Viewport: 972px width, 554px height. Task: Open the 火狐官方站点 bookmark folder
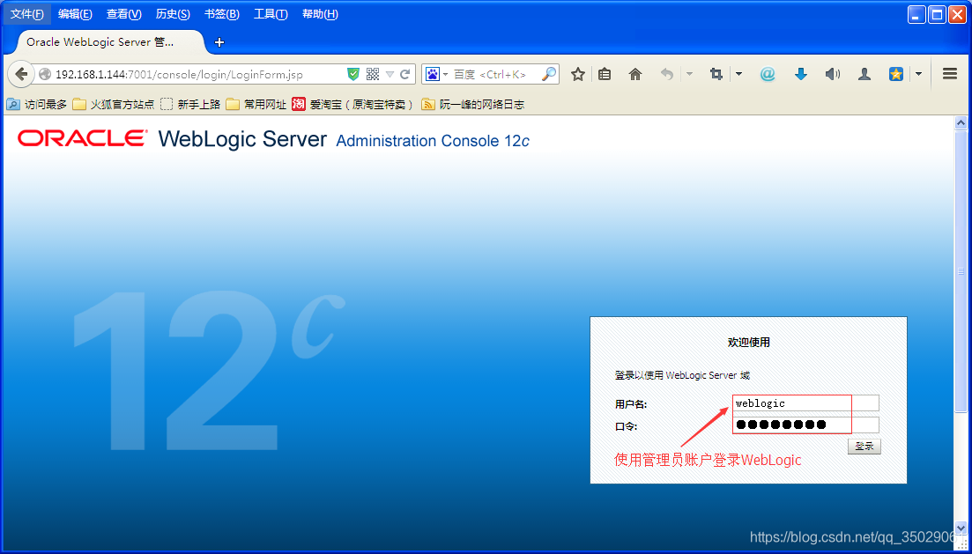[x=114, y=104]
